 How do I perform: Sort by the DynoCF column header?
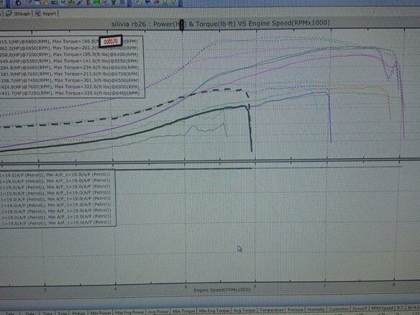[x=360, y=309]
